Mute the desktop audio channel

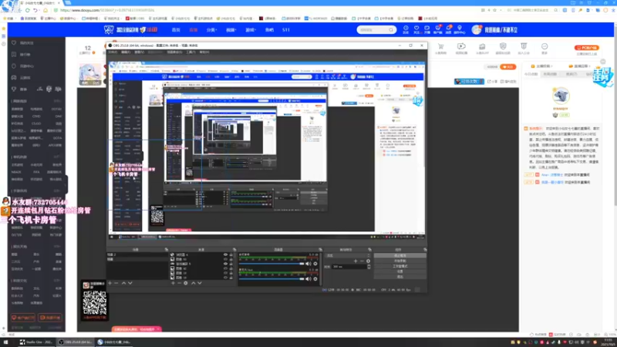pyautogui.click(x=308, y=264)
